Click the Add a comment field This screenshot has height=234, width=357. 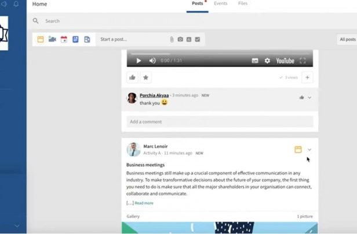[220, 122]
